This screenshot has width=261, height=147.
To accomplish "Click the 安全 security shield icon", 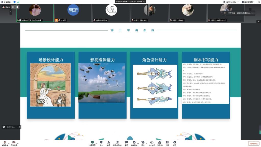I will click(x=101, y=143).
